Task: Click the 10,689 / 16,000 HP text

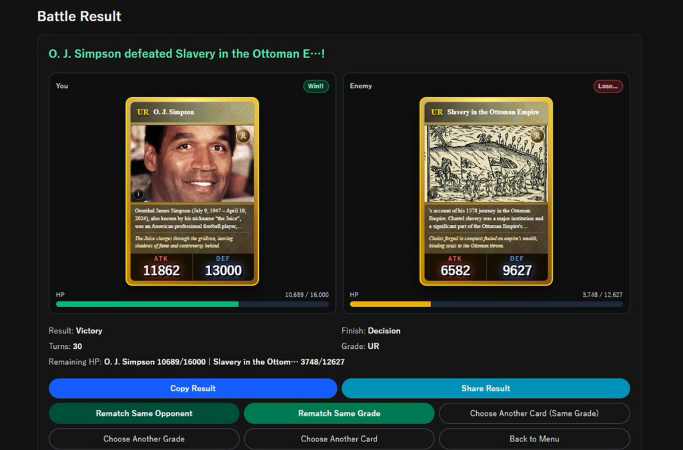Action: [x=307, y=295]
